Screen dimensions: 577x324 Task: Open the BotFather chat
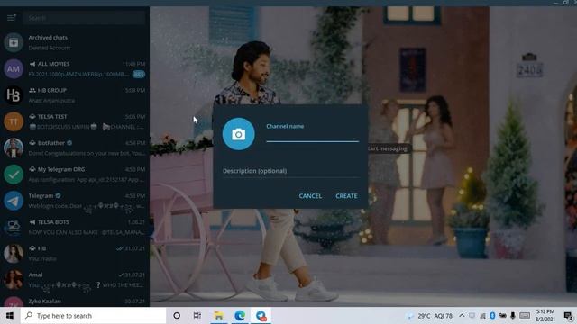[x=75, y=148]
